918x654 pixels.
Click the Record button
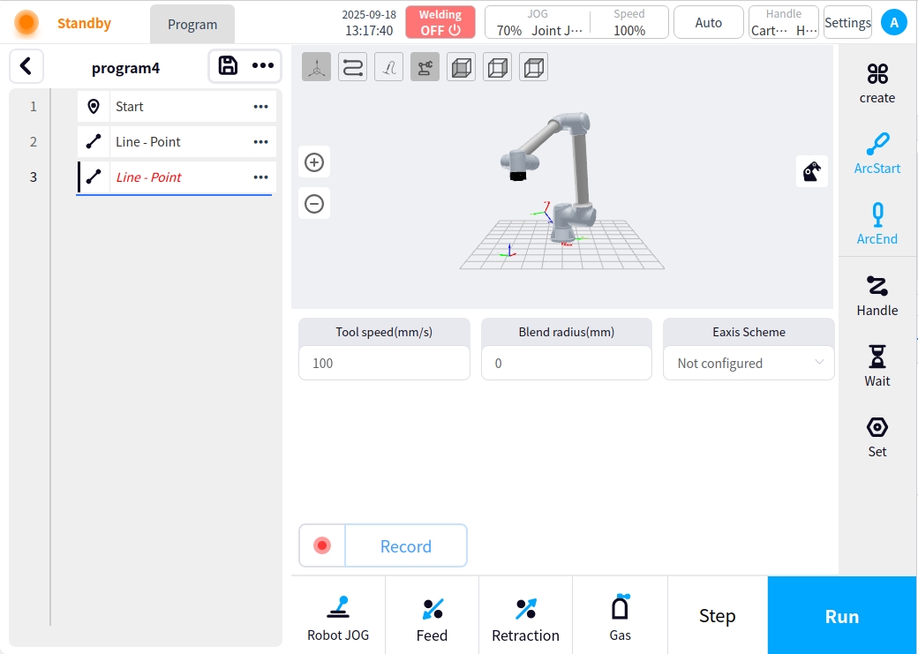[405, 546]
